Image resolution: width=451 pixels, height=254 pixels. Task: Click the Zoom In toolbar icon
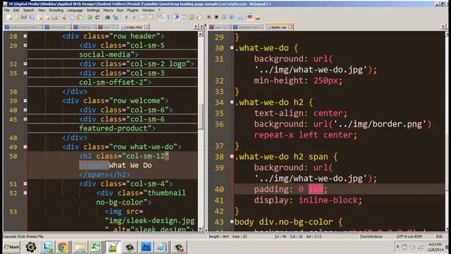tap(125, 17)
